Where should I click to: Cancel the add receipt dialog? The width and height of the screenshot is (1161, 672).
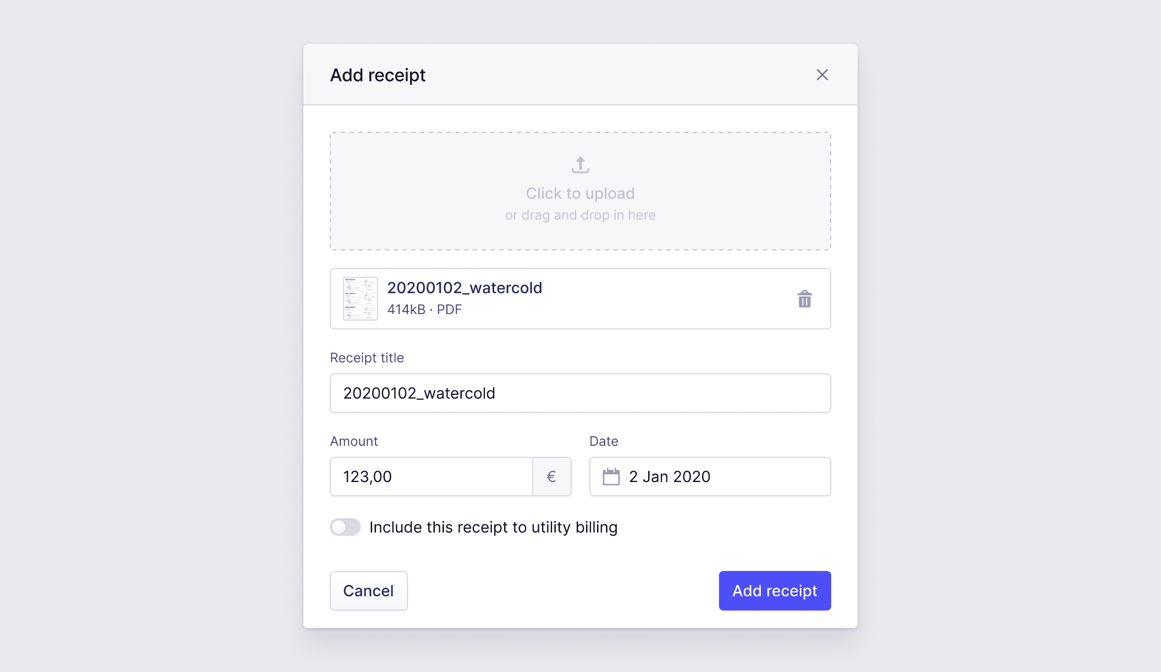coord(368,591)
